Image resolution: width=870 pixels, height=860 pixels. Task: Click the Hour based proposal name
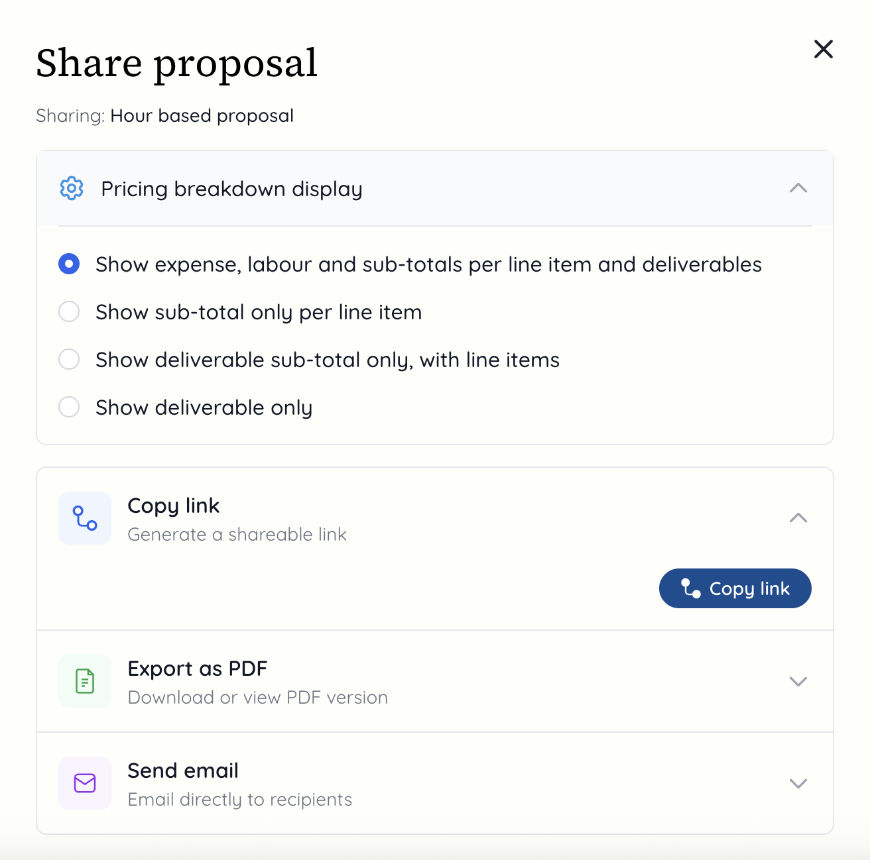coord(202,115)
